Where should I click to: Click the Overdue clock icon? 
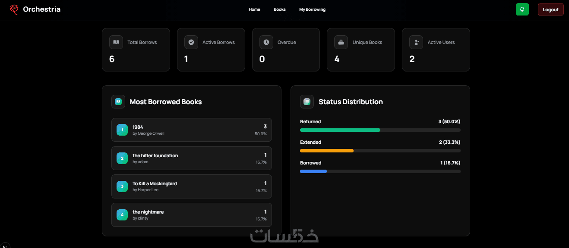pos(266,42)
